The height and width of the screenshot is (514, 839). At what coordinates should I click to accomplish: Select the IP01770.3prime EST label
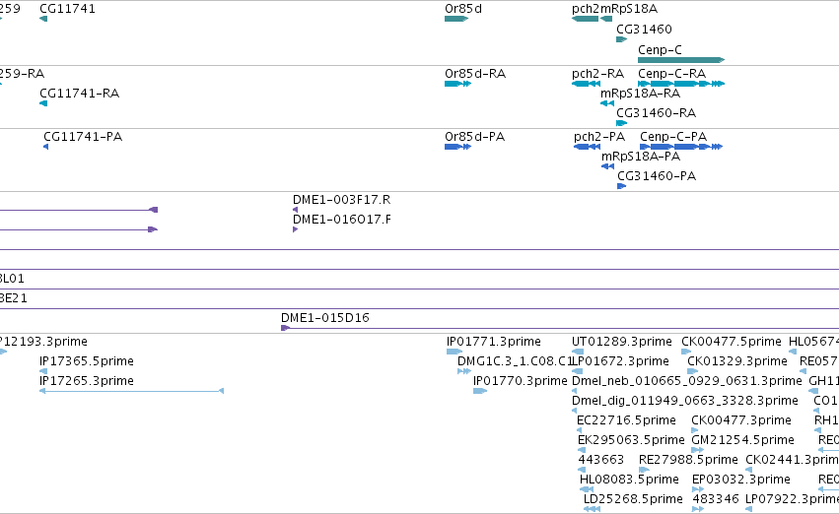(x=521, y=380)
